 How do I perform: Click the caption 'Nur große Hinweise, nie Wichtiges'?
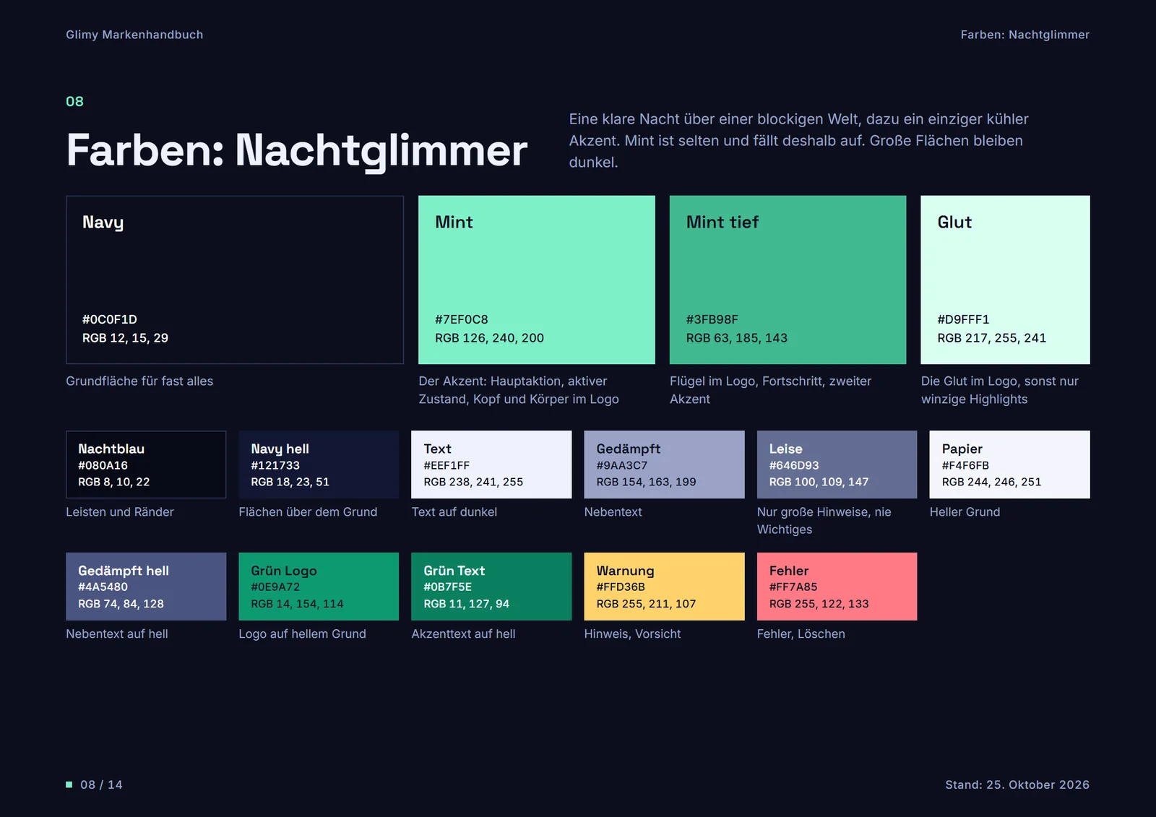[x=824, y=520]
